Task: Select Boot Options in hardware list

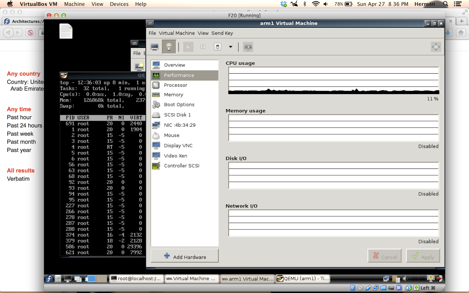Action: [x=185, y=105]
